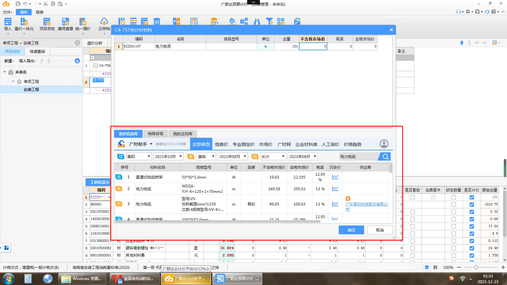The image size is (507, 285).
Task: Click the user avatar icon in 广材助手
Action: tap(384, 144)
